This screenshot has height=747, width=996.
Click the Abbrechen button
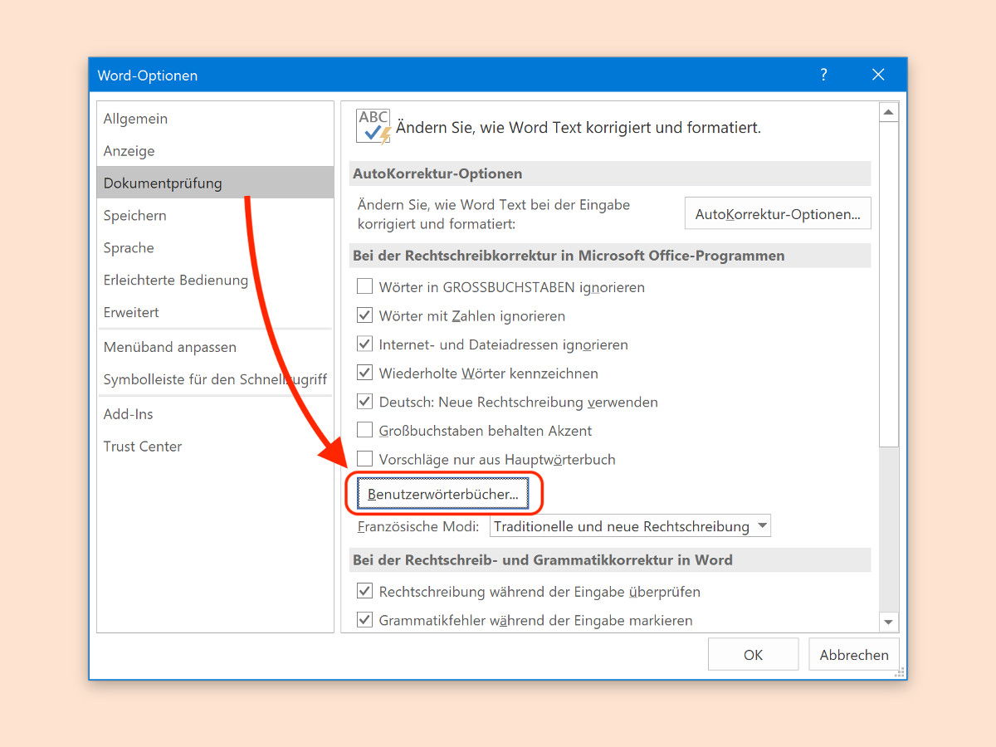tap(854, 655)
